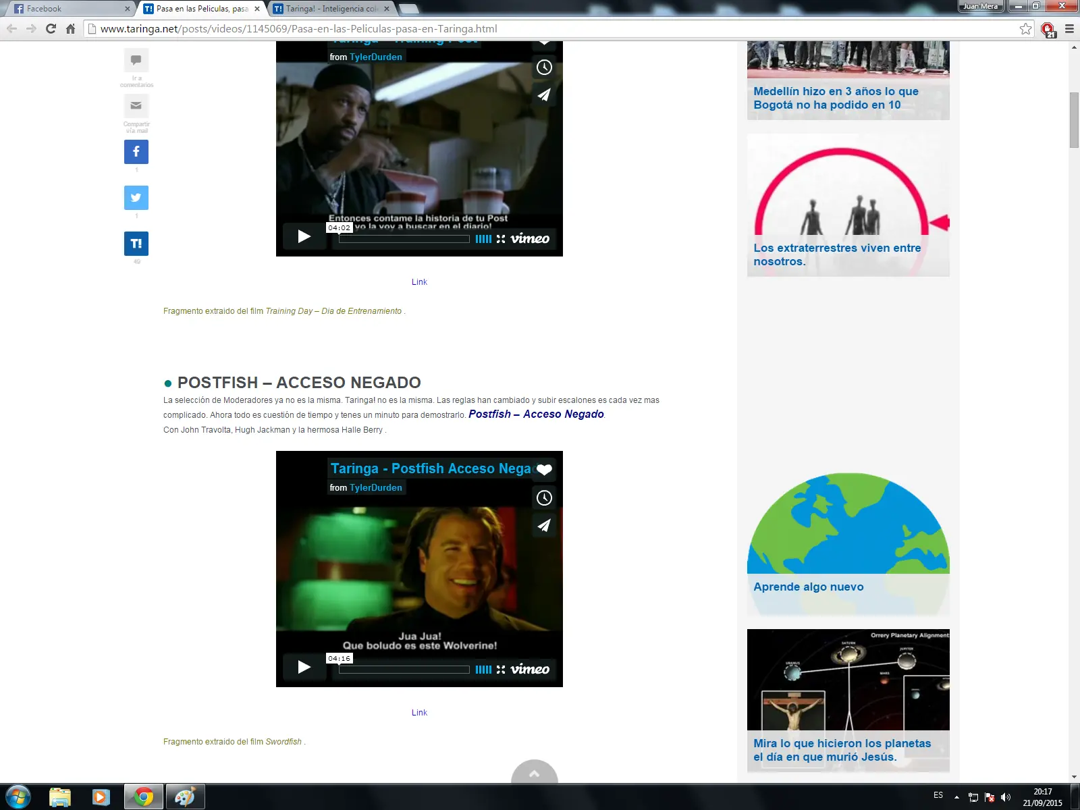Viewport: 1080px width, 810px height.
Task: Open the taskbar clock showing 20:17
Action: [x=1043, y=797]
